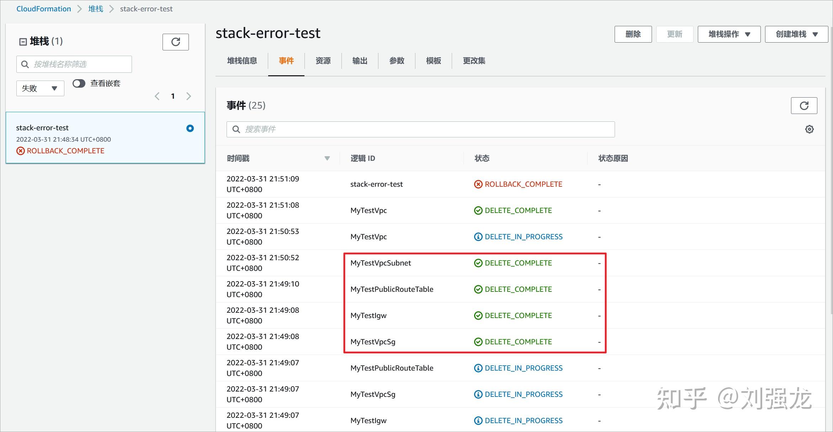Enable the 查看嵌套 nested stacks toggle

click(79, 83)
